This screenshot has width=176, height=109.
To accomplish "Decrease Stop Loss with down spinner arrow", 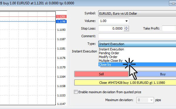I will pos(126,30).
